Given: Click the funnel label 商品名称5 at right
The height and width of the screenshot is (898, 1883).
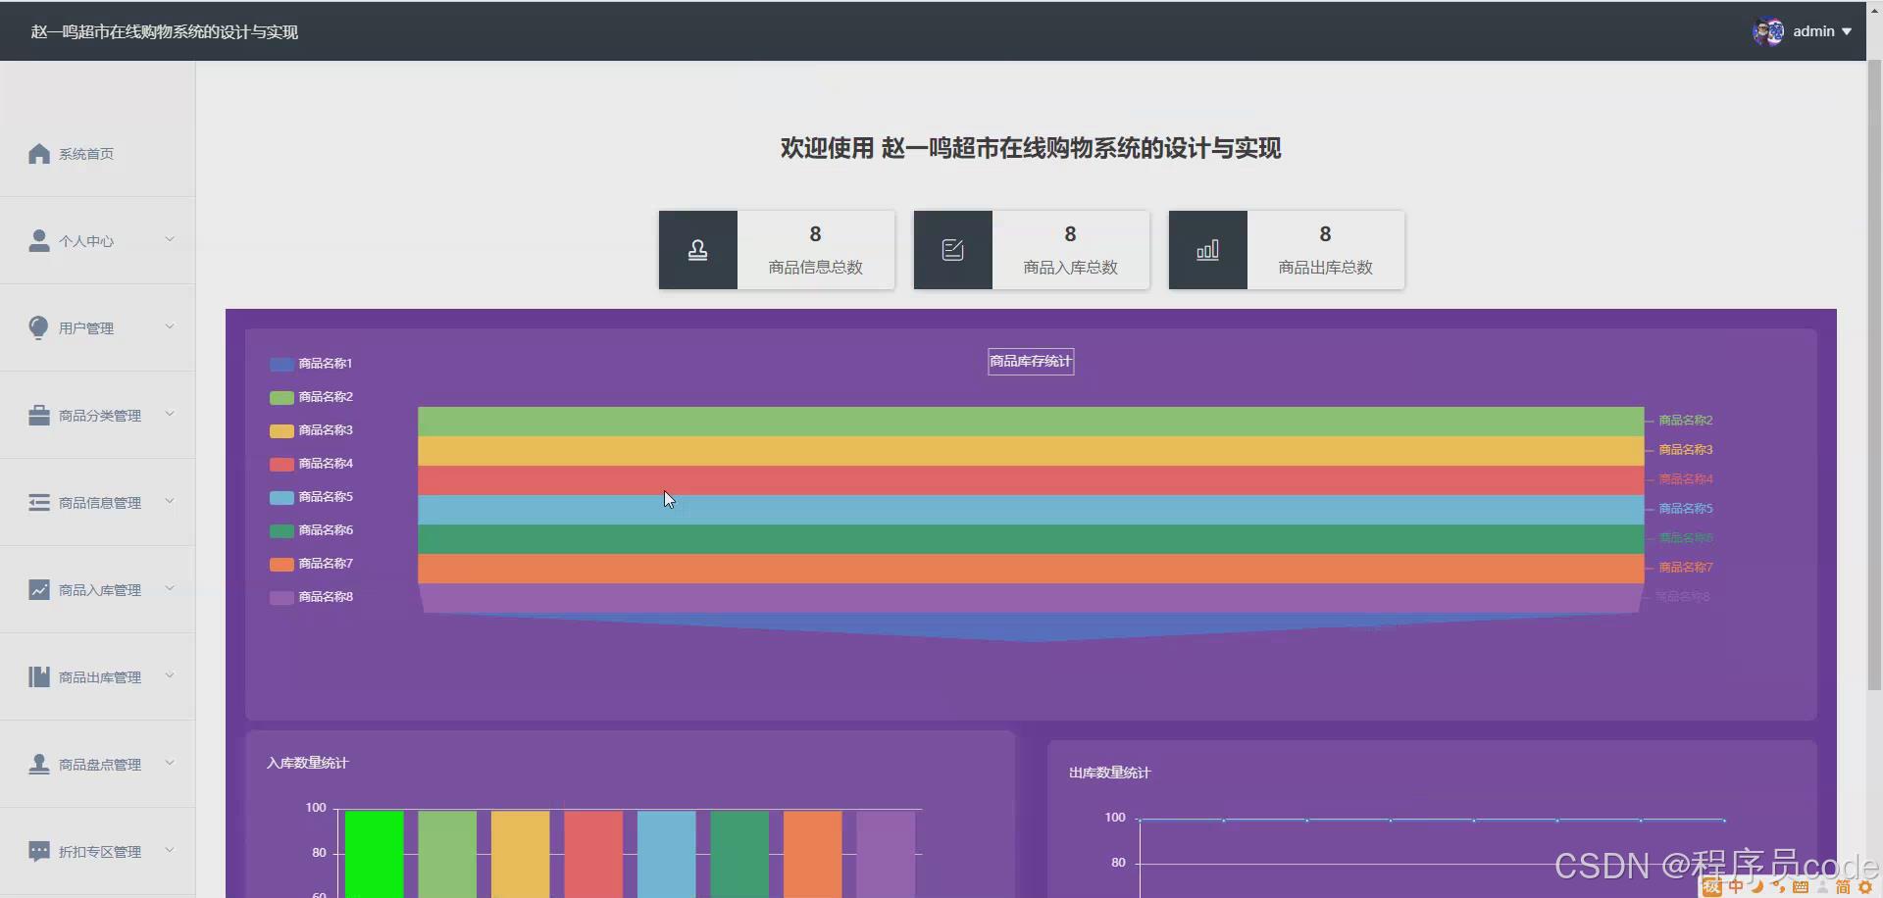Looking at the screenshot, I should 1685,509.
